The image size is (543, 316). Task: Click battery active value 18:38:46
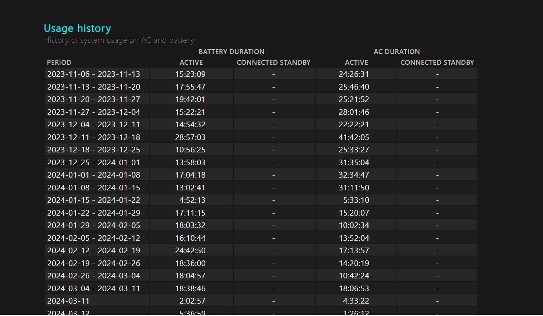(x=190, y=288)
